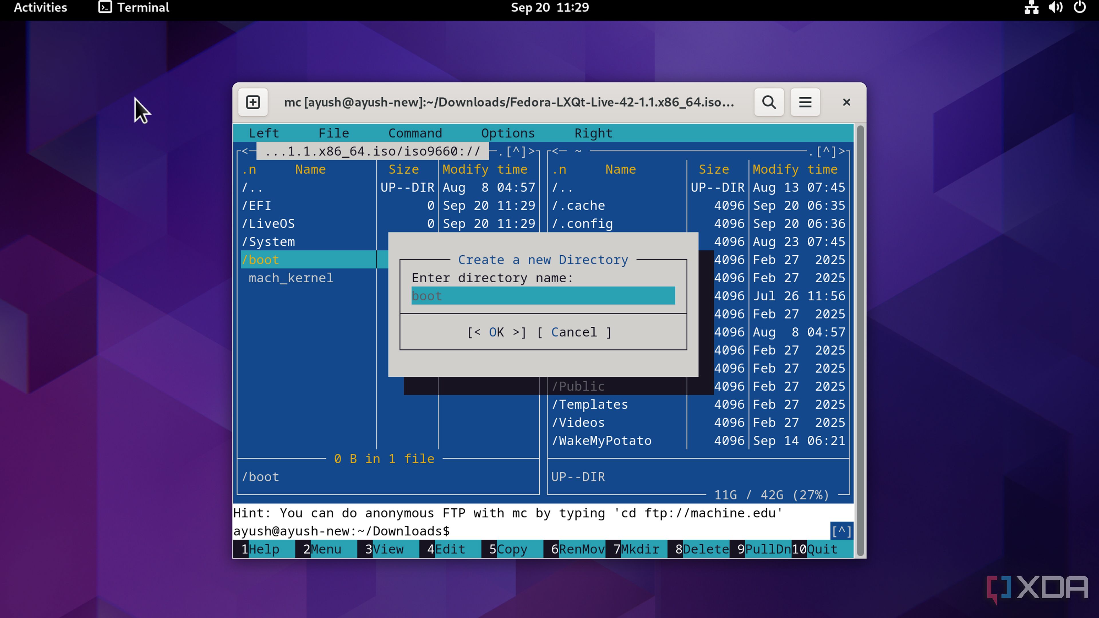Viewport: 1099px width, 618px height.
Task: Click right panel history [^] dropdown
Action: [x=826, y=151]
